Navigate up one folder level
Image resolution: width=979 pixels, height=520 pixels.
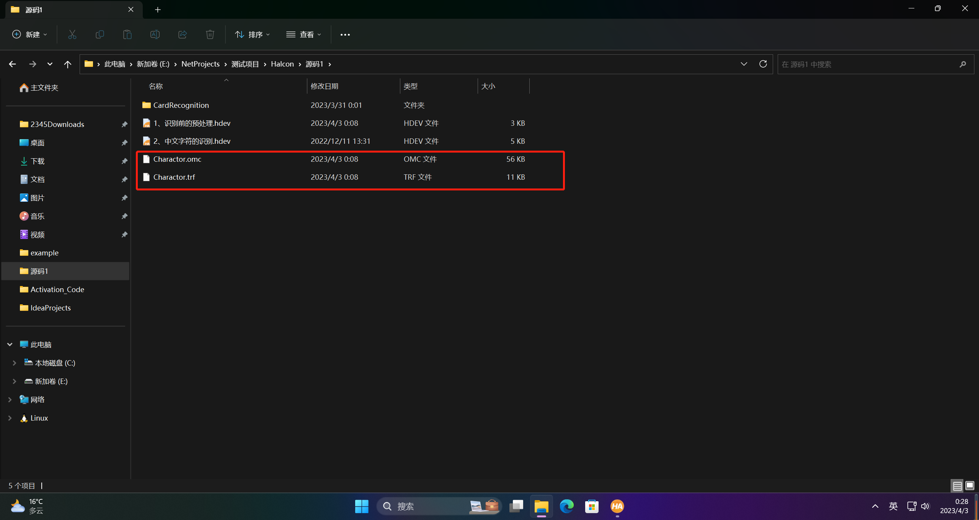point(67,64)
